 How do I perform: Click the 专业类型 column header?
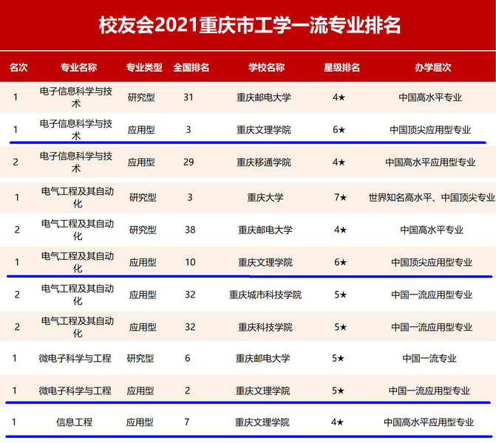coord(143,67)
